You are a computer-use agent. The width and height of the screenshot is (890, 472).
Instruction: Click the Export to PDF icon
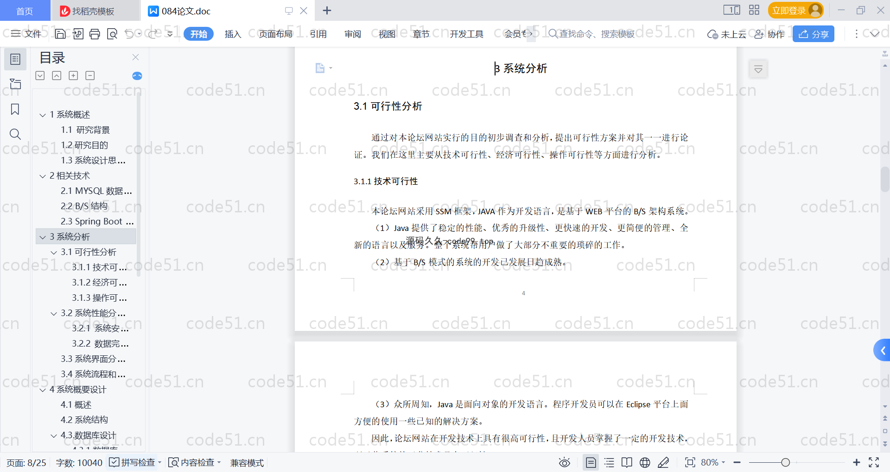tap(78, 34)
